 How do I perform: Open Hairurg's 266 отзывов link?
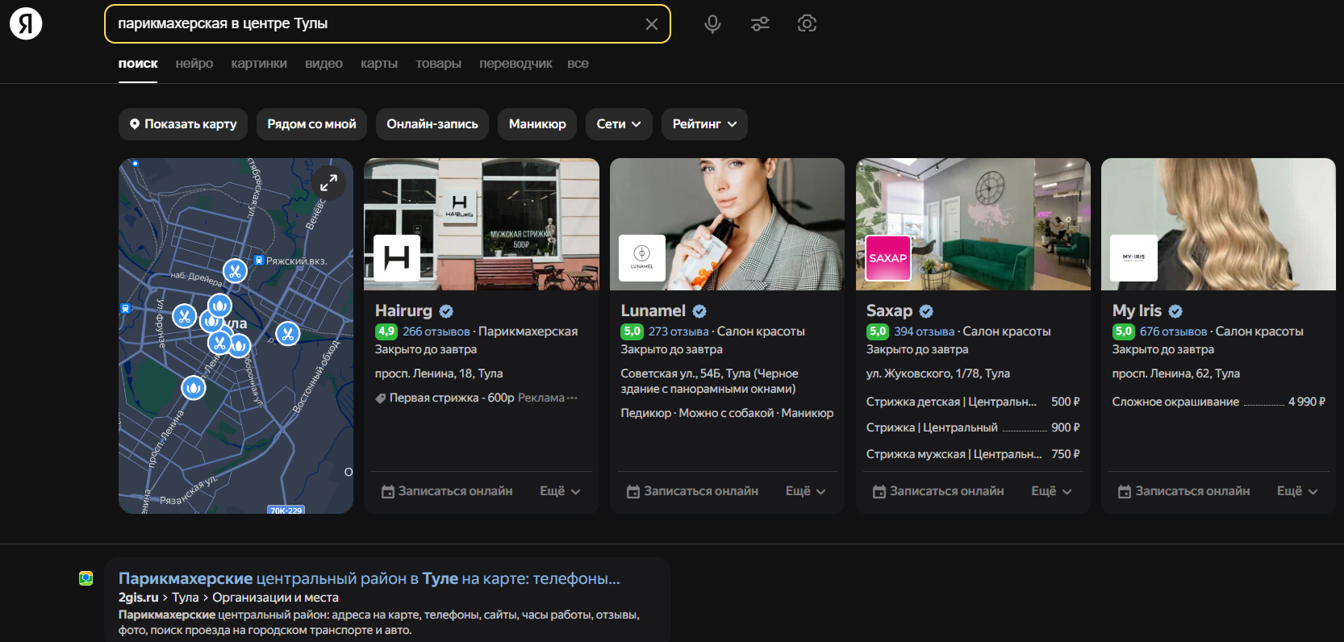436,331
